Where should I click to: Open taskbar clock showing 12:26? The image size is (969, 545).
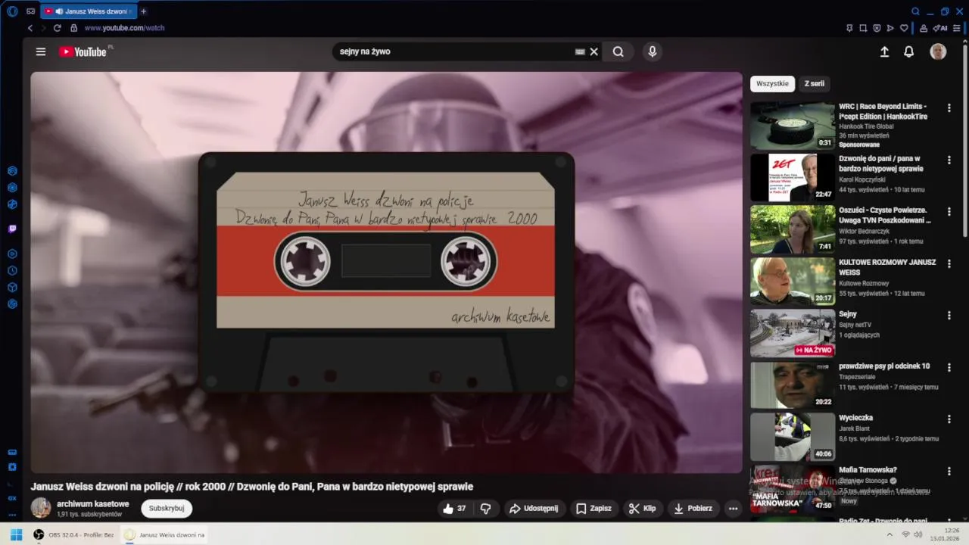945,534
